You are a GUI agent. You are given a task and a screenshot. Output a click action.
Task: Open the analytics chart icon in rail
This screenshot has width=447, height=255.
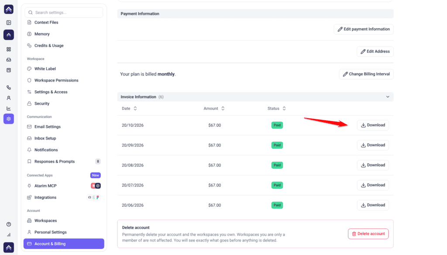click(9, 109)
